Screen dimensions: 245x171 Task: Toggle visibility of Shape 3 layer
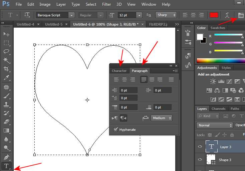pos(200,160)
